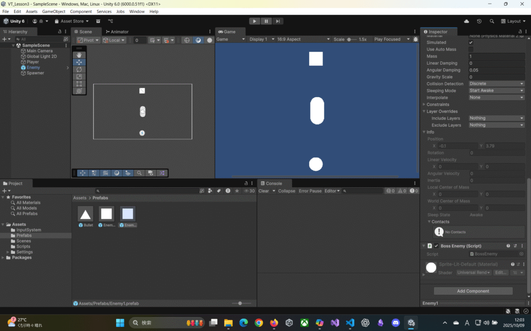
Task: Open the Collision Detection dropdown
Action: click(x=496, y=84)
